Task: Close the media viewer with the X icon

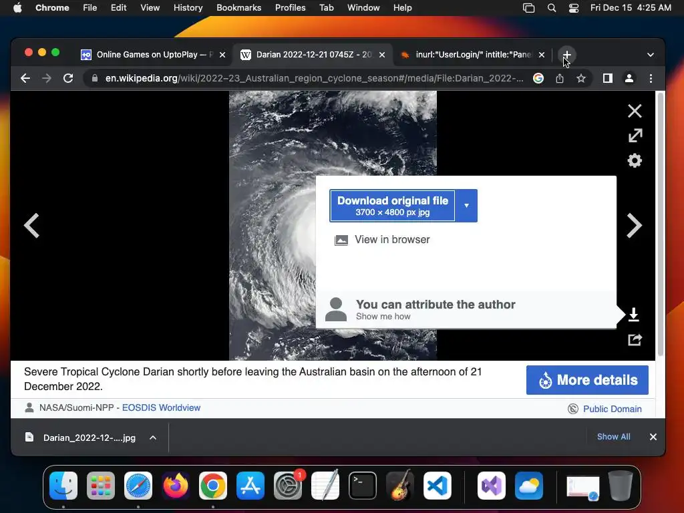Action: (635, 111)
